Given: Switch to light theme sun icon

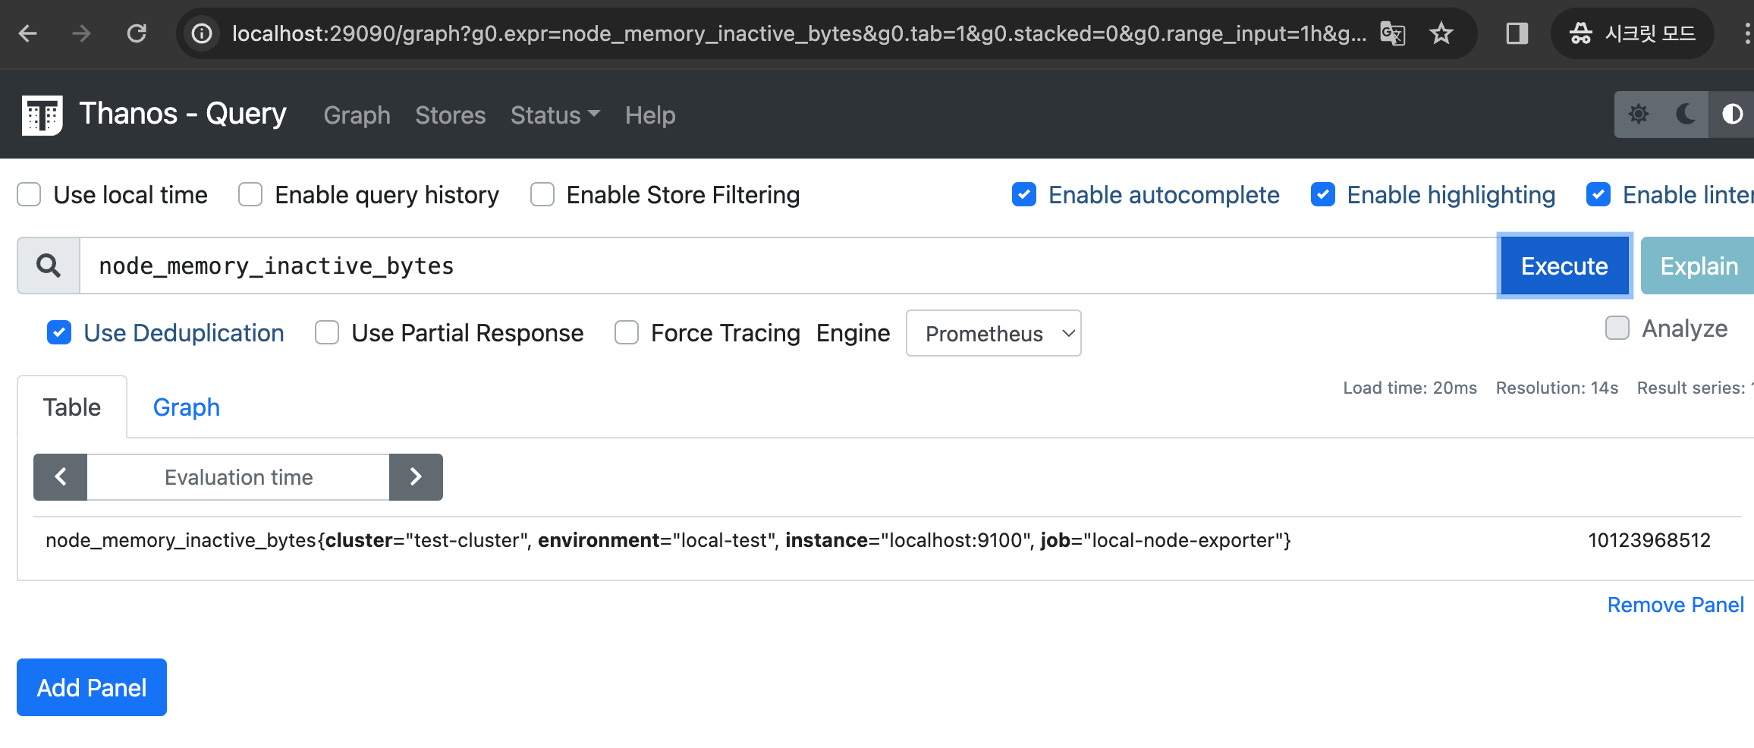Looking at the screenshot, I should [1639, 115].
